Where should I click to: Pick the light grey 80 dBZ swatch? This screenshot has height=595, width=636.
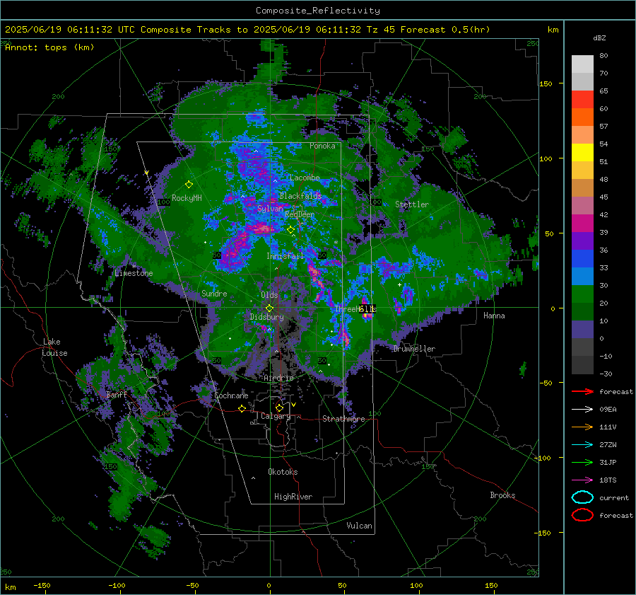(582, 64)
